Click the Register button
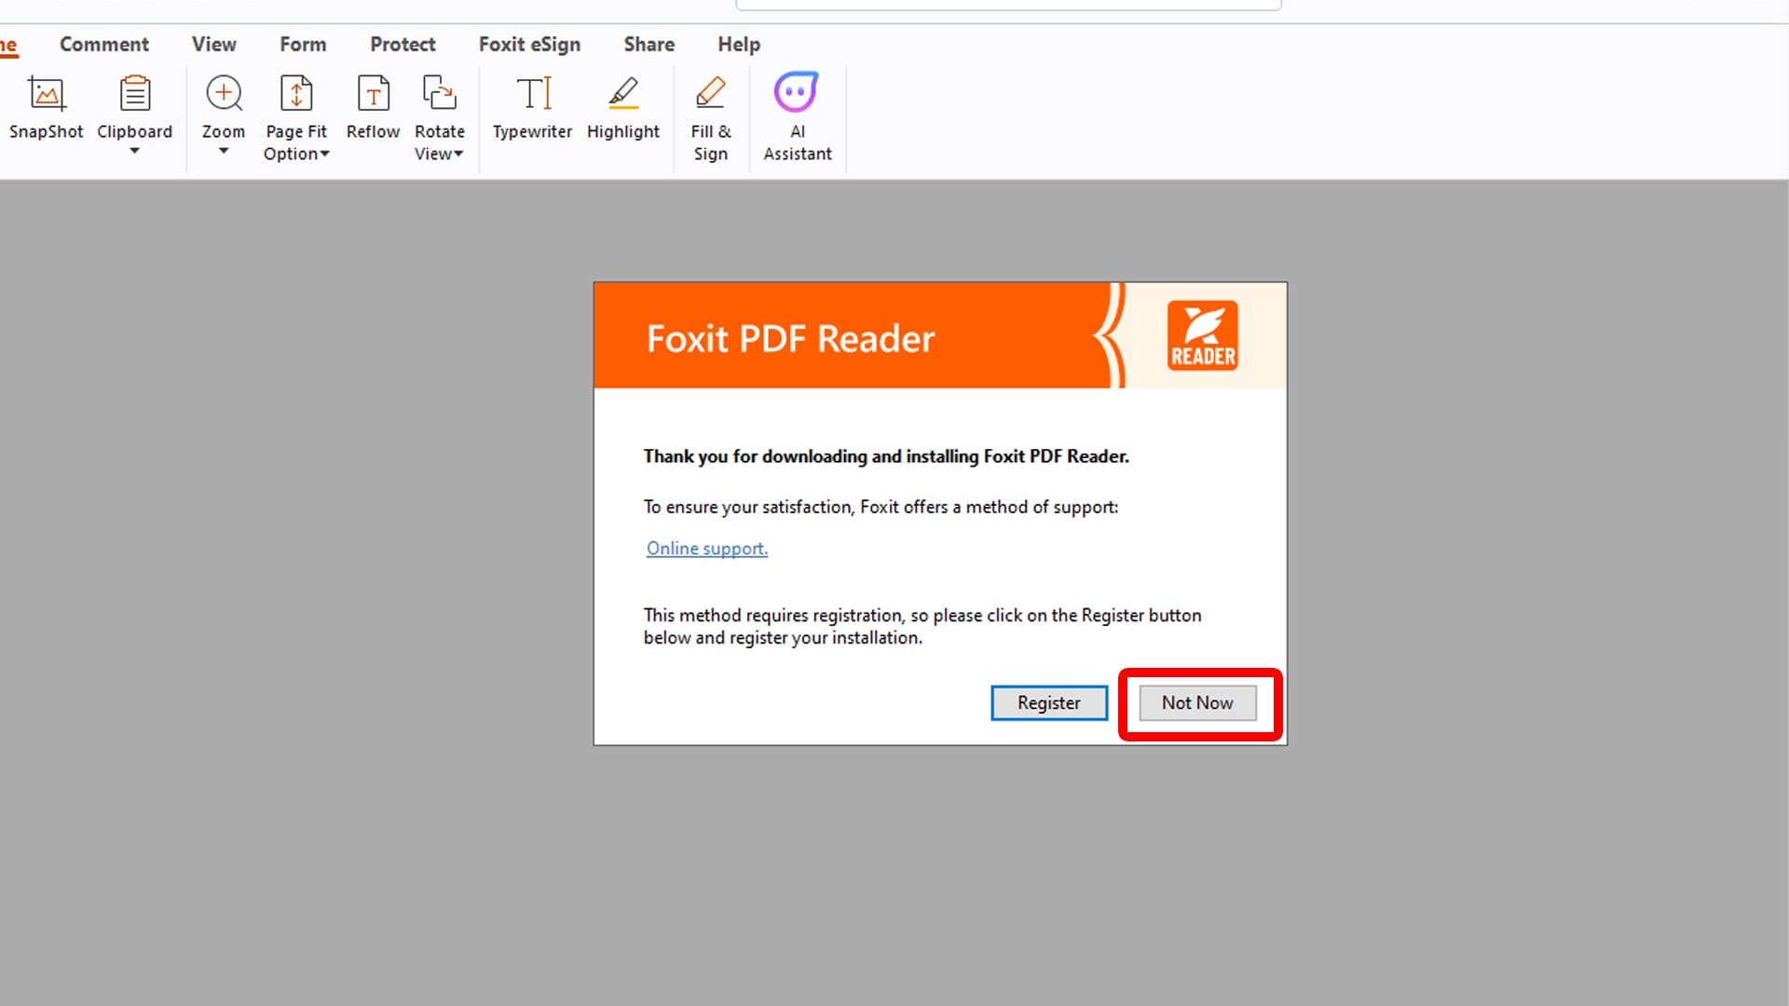Viewport: 1789px width, 1006px height. [x=1049, y=703]
